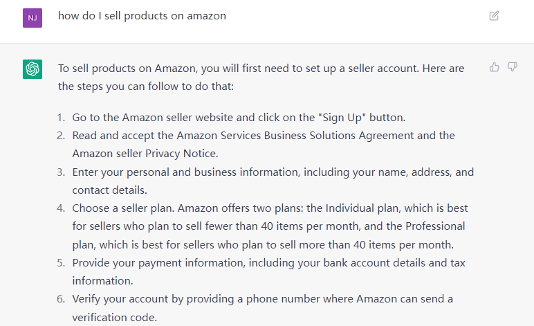Screen dimensions: 534x326
Task: Click "the steps you can follow" line
Action: (x=146, y=87)
